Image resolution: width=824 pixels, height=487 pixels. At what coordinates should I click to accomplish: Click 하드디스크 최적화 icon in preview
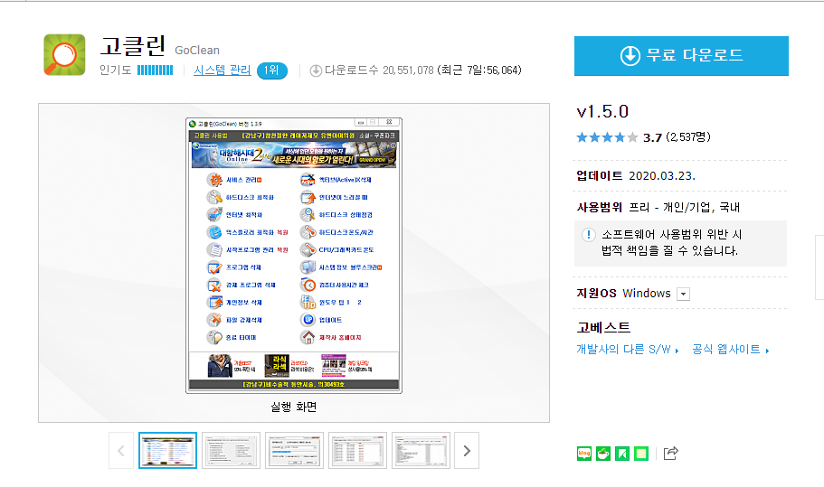[214, 197]
